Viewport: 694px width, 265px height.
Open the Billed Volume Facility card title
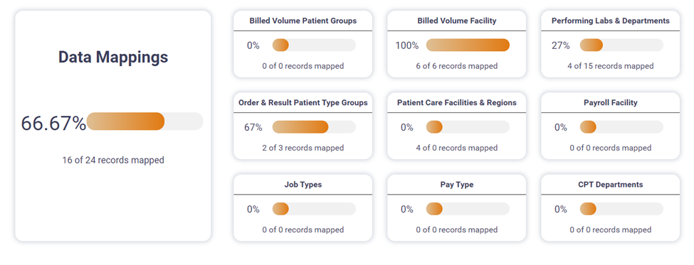coord(457,21)
